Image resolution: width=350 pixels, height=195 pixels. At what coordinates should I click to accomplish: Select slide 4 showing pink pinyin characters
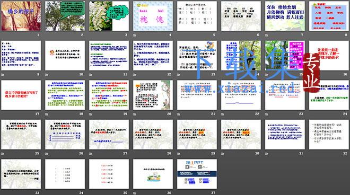(x=153, y=16)
